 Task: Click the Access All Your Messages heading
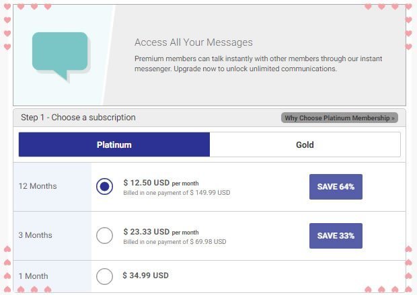194,42
